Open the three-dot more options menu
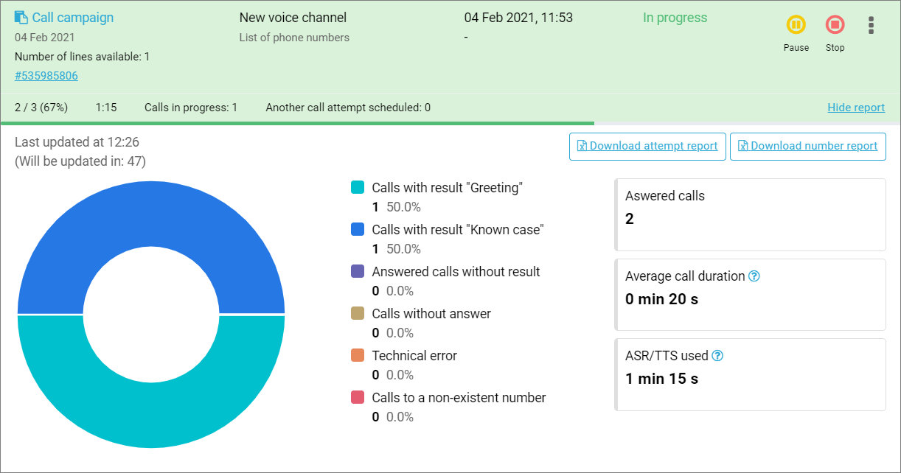 872,26
